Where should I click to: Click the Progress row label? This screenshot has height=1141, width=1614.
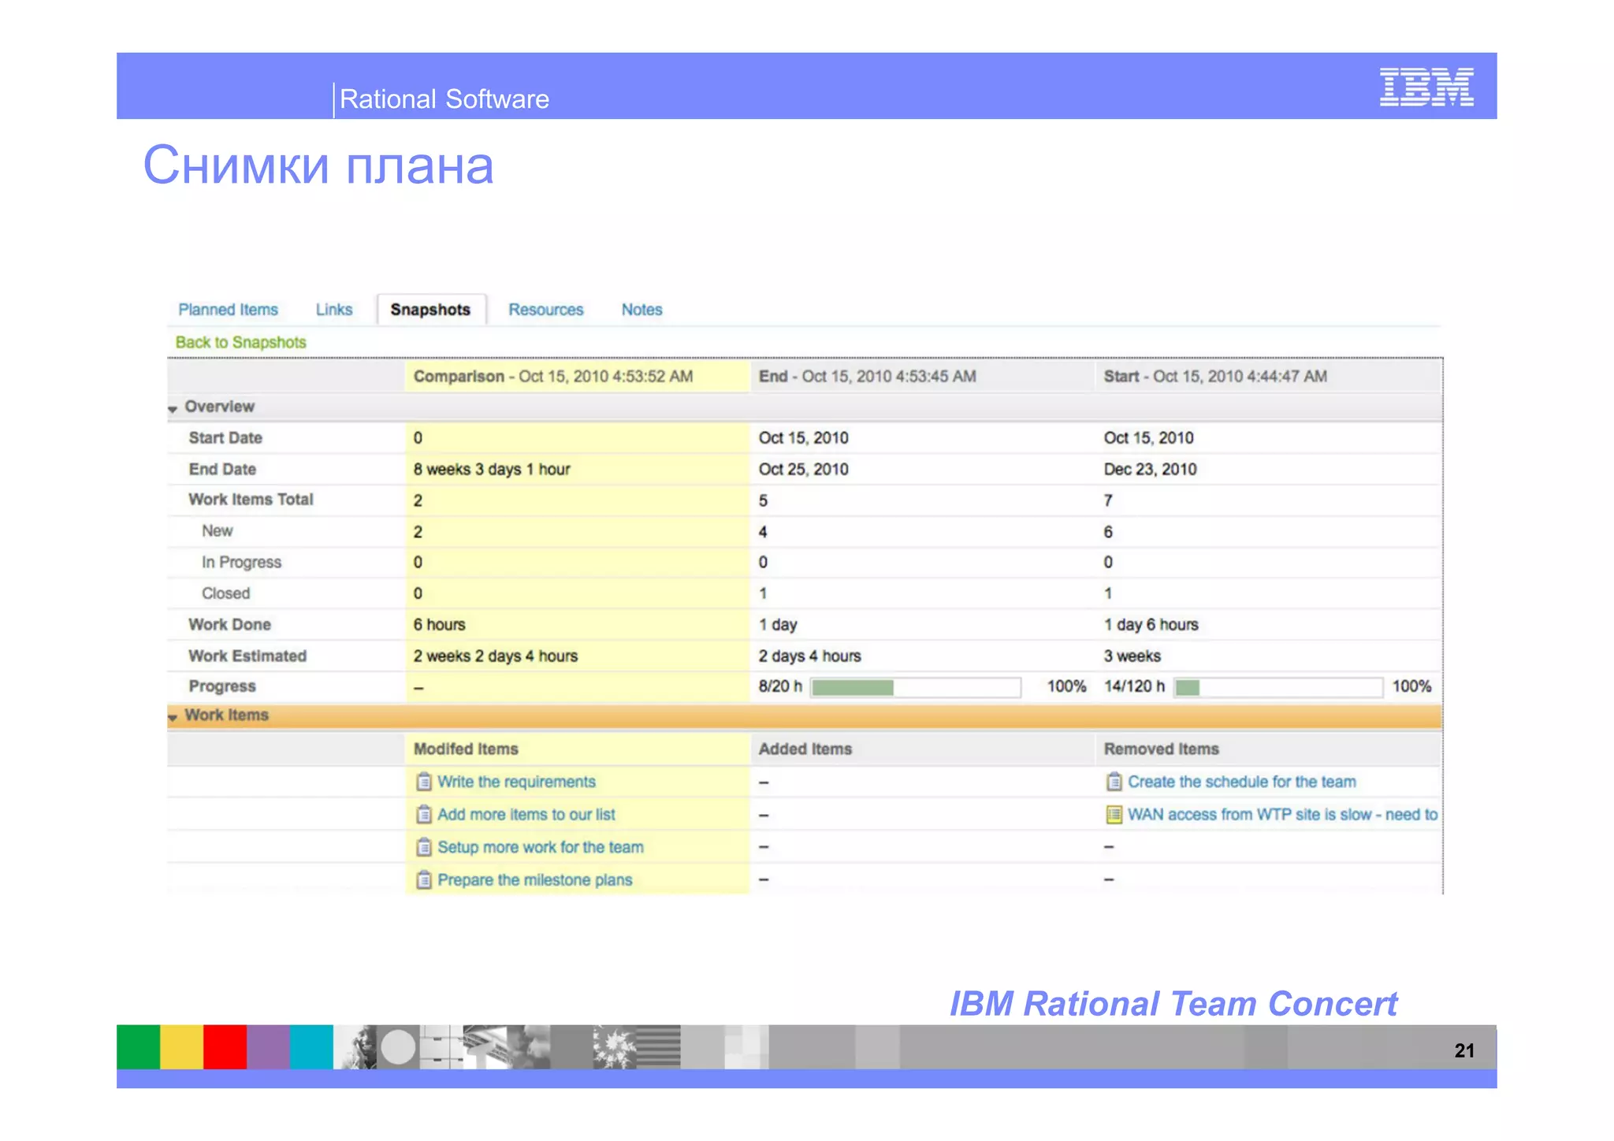pyautogui.click(x=222, y=686)
